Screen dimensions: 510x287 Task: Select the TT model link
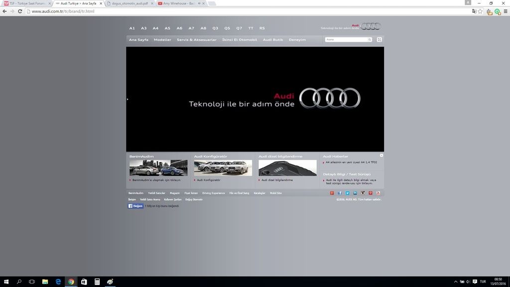pos(251,28)
